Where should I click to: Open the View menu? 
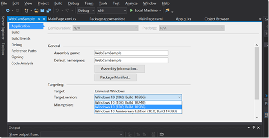(28, 3)
